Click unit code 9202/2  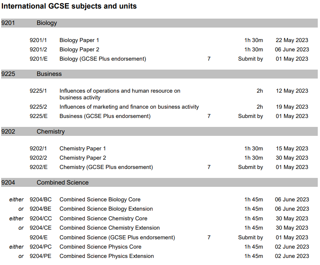click(x=38, y=158)
